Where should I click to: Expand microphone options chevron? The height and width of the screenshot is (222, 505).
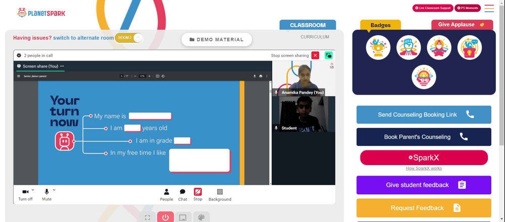tap(54, 190)
